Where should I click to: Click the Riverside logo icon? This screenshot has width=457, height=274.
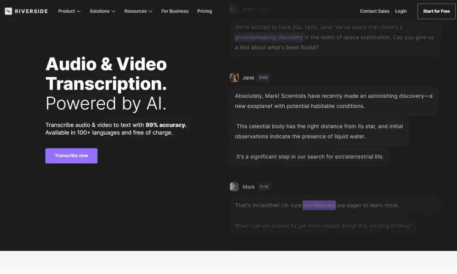click(8, 11)
